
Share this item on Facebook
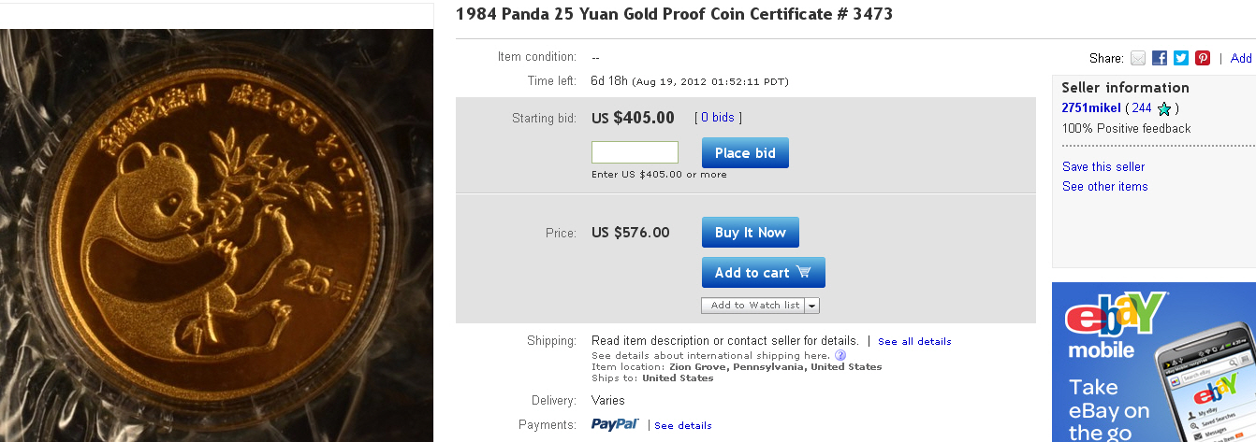point(1160,58)
